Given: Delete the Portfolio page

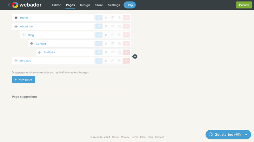Looking at the screenshot, I should (126, 52).
